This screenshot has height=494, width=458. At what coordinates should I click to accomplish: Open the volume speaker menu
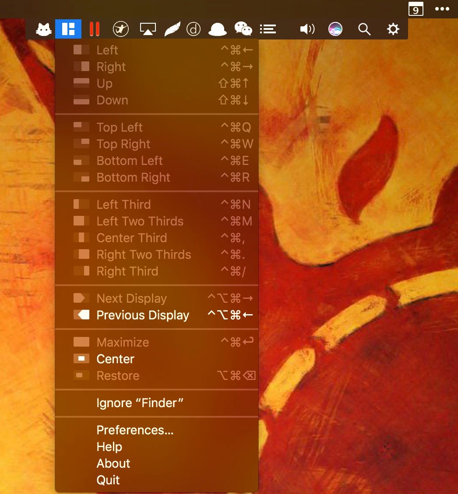(x=307, y=29)
